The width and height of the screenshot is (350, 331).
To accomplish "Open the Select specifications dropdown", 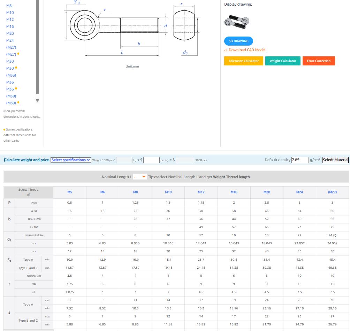I will pyautogui.click(x=71, y=160).
